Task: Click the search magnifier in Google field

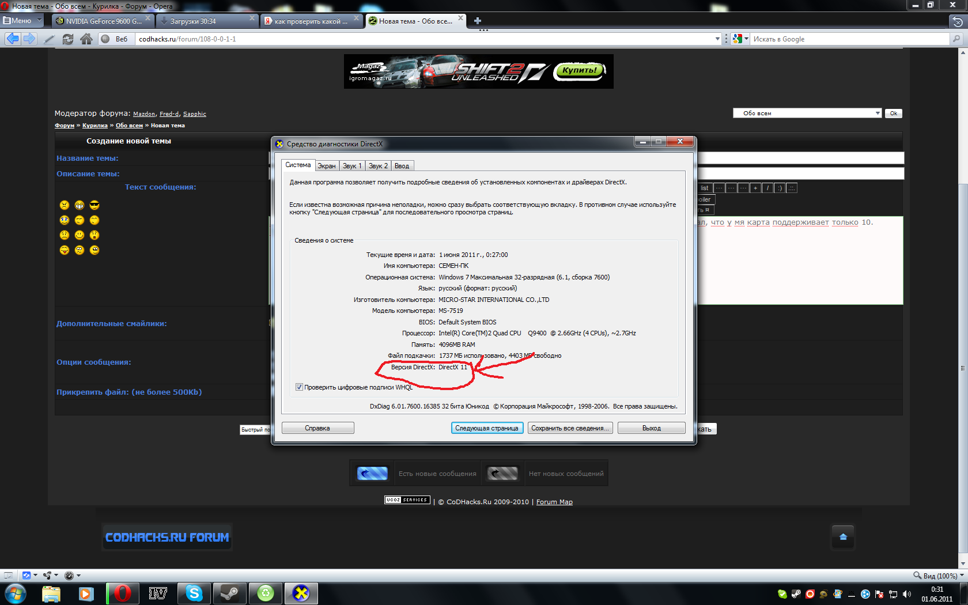Action: pyautogui.click(x=956, y=39)
